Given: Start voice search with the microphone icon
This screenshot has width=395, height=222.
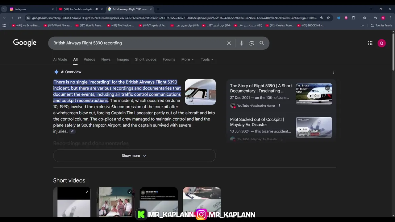Looking at the screenshot, I should [x=241, y=43].
